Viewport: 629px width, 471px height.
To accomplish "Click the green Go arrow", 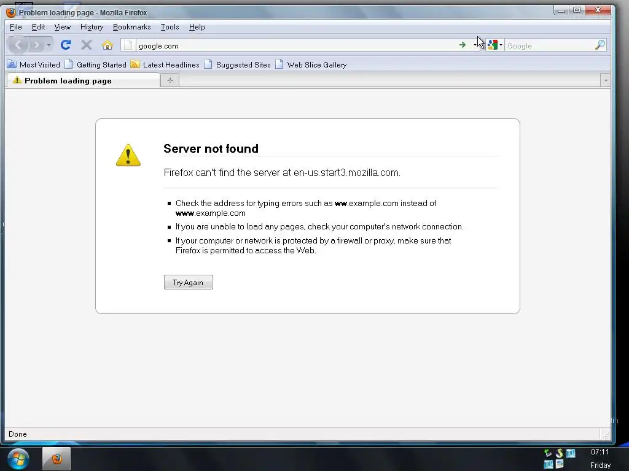I will tap(463, 45).
